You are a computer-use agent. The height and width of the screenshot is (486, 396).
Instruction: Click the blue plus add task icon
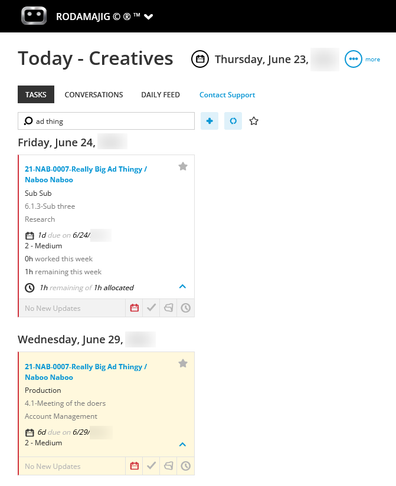(x=210, y=121)
